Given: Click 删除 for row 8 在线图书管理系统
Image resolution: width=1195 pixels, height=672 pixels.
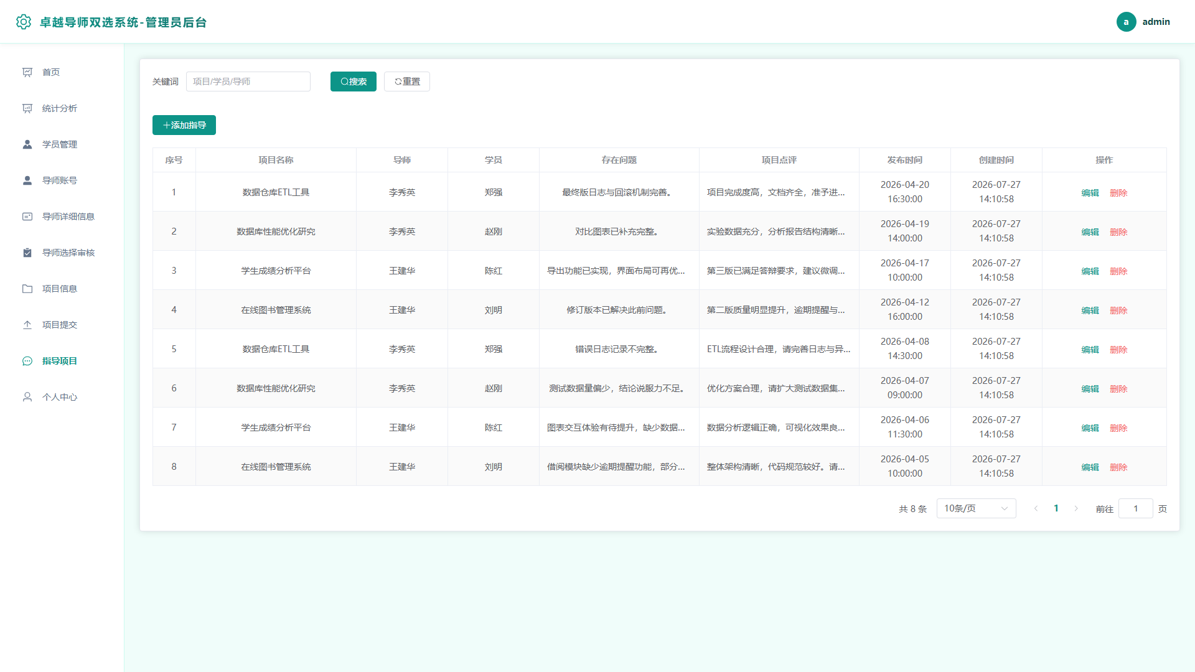Looking at the screenshot, I should click(x=1118, y=467).
